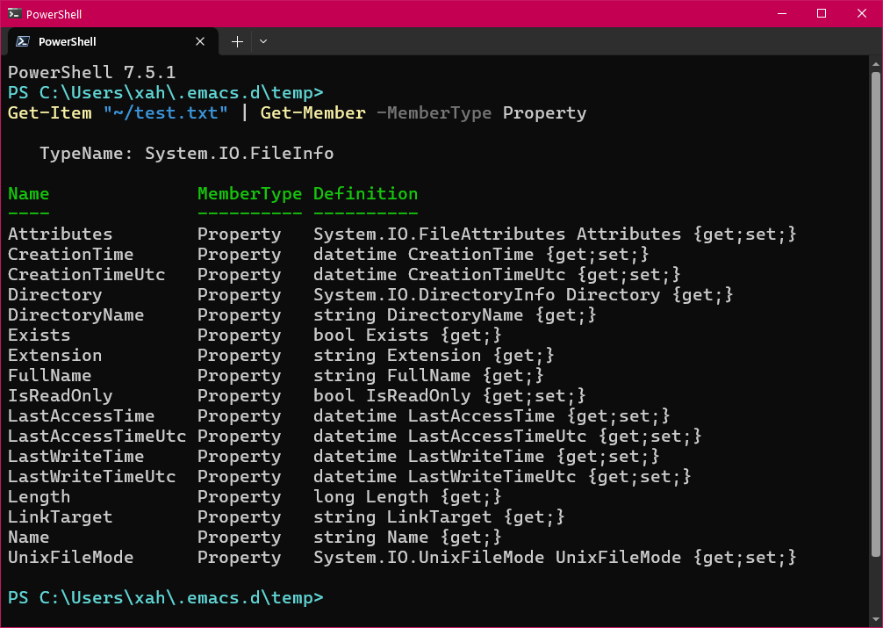The image size is (883, 628).
Task: Open the new-tab profile dropdown chevron
Action: pos(263,41)
